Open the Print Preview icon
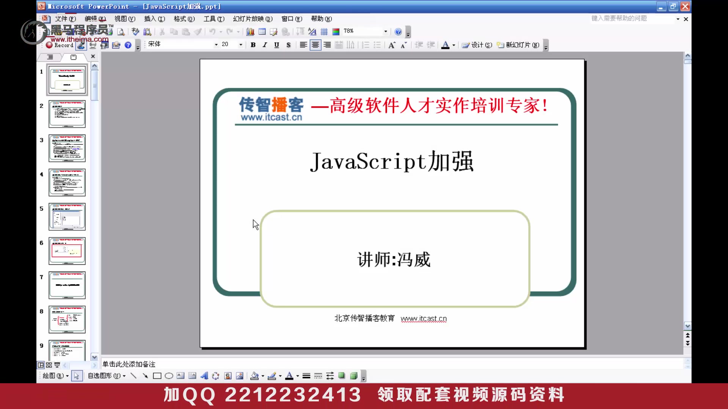The image size is (728, 409). 121,32
